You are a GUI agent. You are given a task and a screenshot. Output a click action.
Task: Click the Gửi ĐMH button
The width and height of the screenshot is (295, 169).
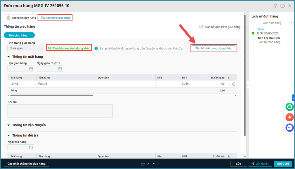pos(283,164)
